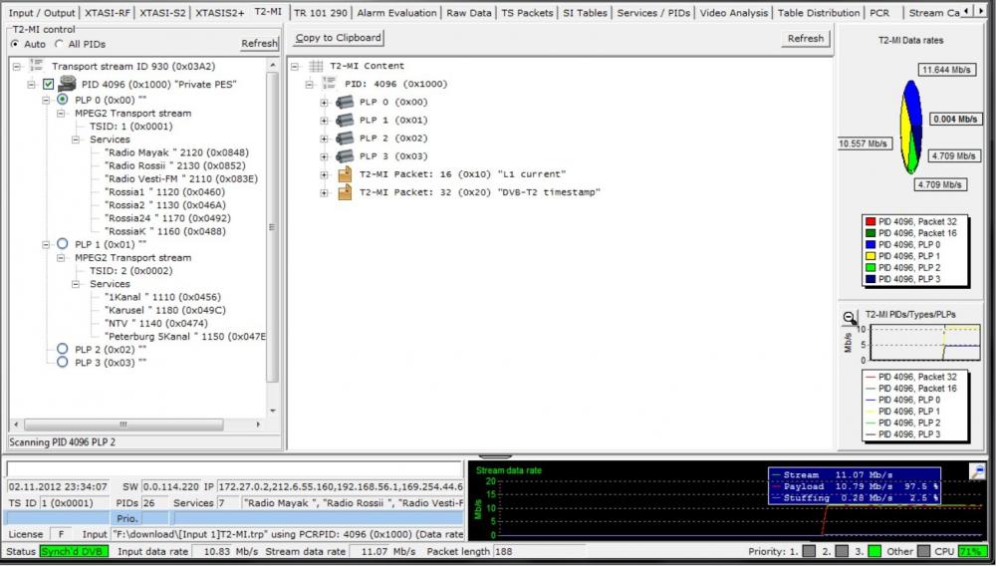Click the PLP 3 camera icon in T2-MI Content
This screenshot has width=996, height=566.
[x=345, y=156]
